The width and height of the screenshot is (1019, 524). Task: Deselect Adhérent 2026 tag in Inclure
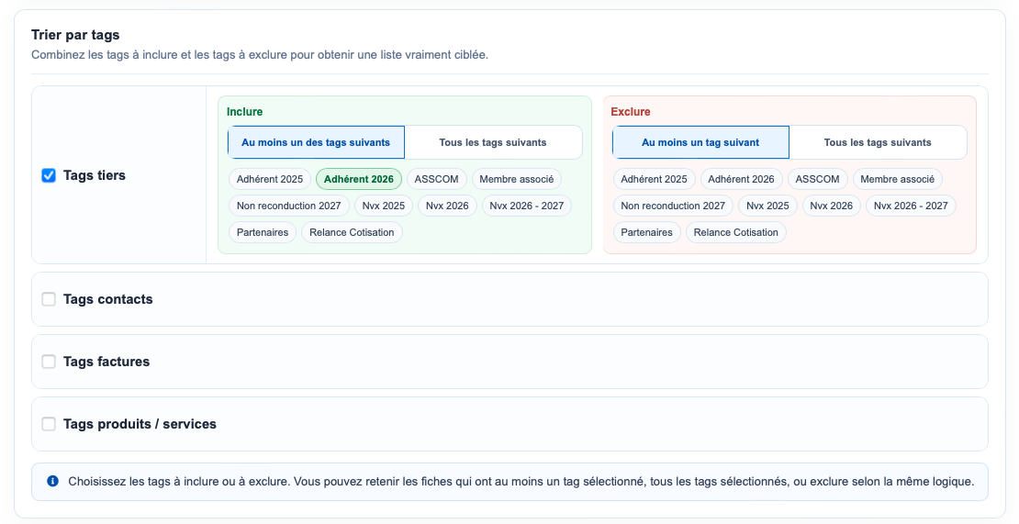pyautogui.click(x=359, y=179)
